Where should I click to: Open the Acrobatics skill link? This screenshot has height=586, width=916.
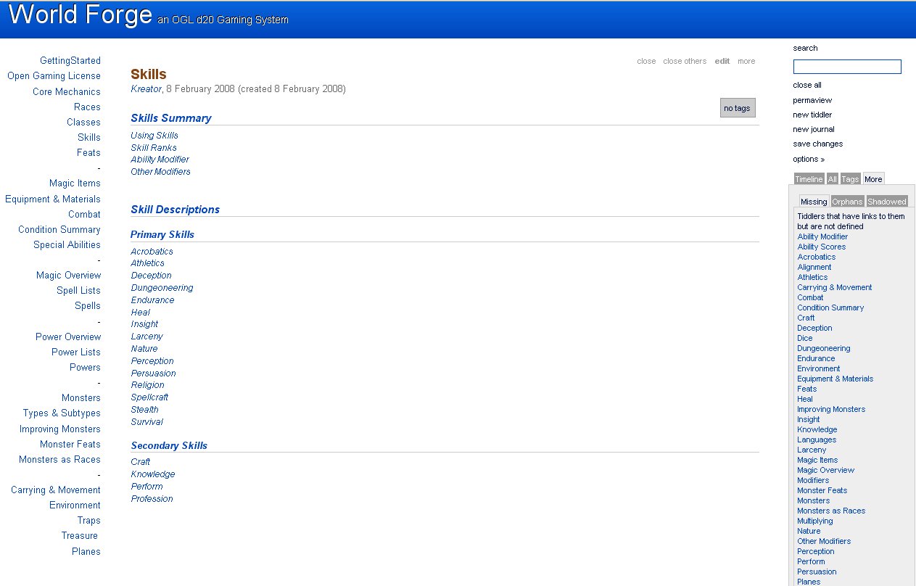point(152,252)
